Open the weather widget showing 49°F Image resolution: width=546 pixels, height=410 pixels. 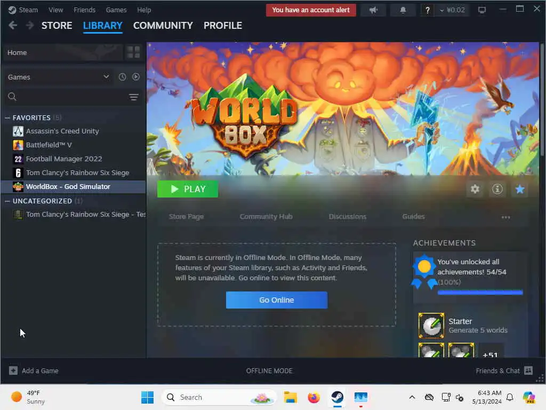pos(28,397)
